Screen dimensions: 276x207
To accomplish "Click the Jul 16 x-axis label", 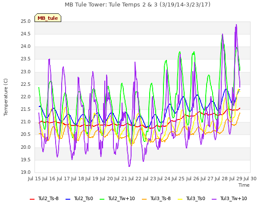I will coord(49,179).
